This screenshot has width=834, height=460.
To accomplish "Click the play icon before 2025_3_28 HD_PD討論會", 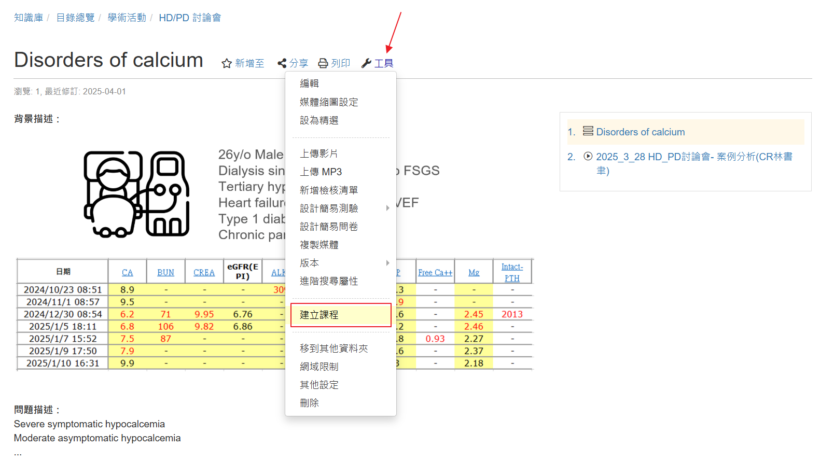I will [588, 156].
